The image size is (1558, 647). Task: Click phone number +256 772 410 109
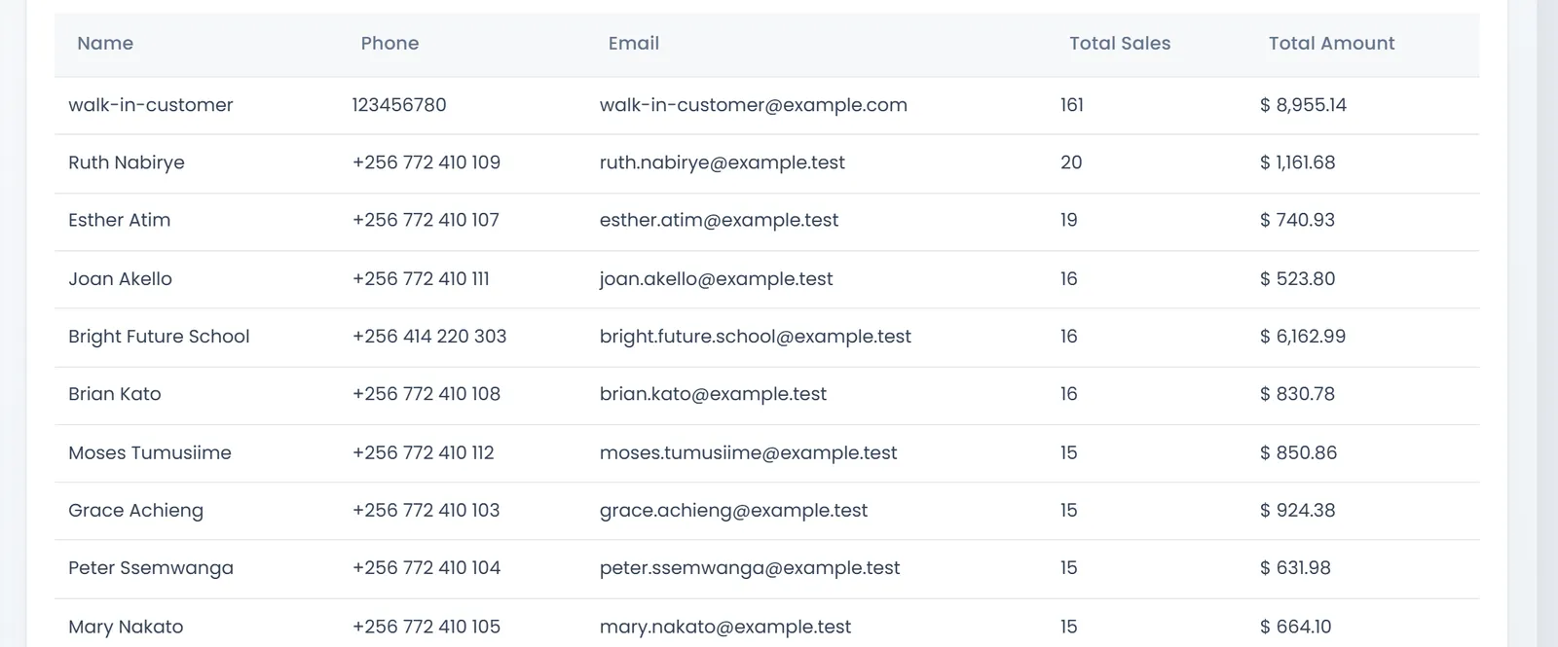[427, 162]
